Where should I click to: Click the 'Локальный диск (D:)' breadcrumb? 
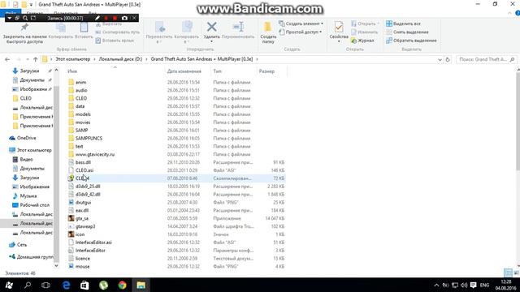[120, 59]
